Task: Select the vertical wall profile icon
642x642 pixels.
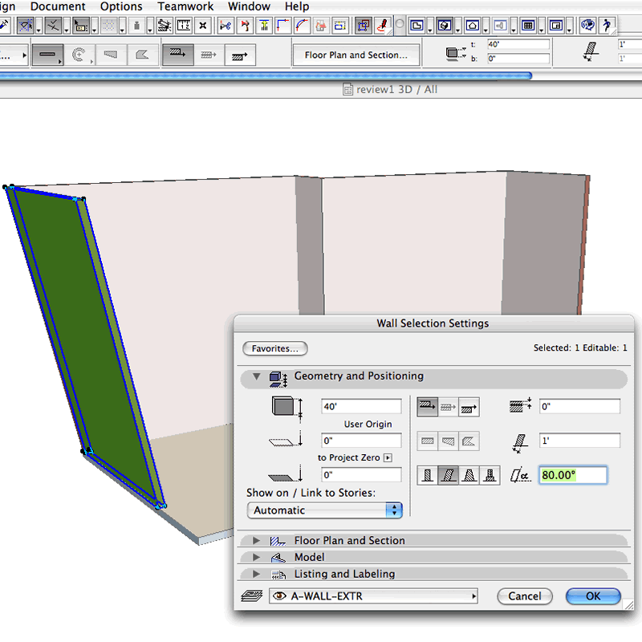Action: [428, 475]
